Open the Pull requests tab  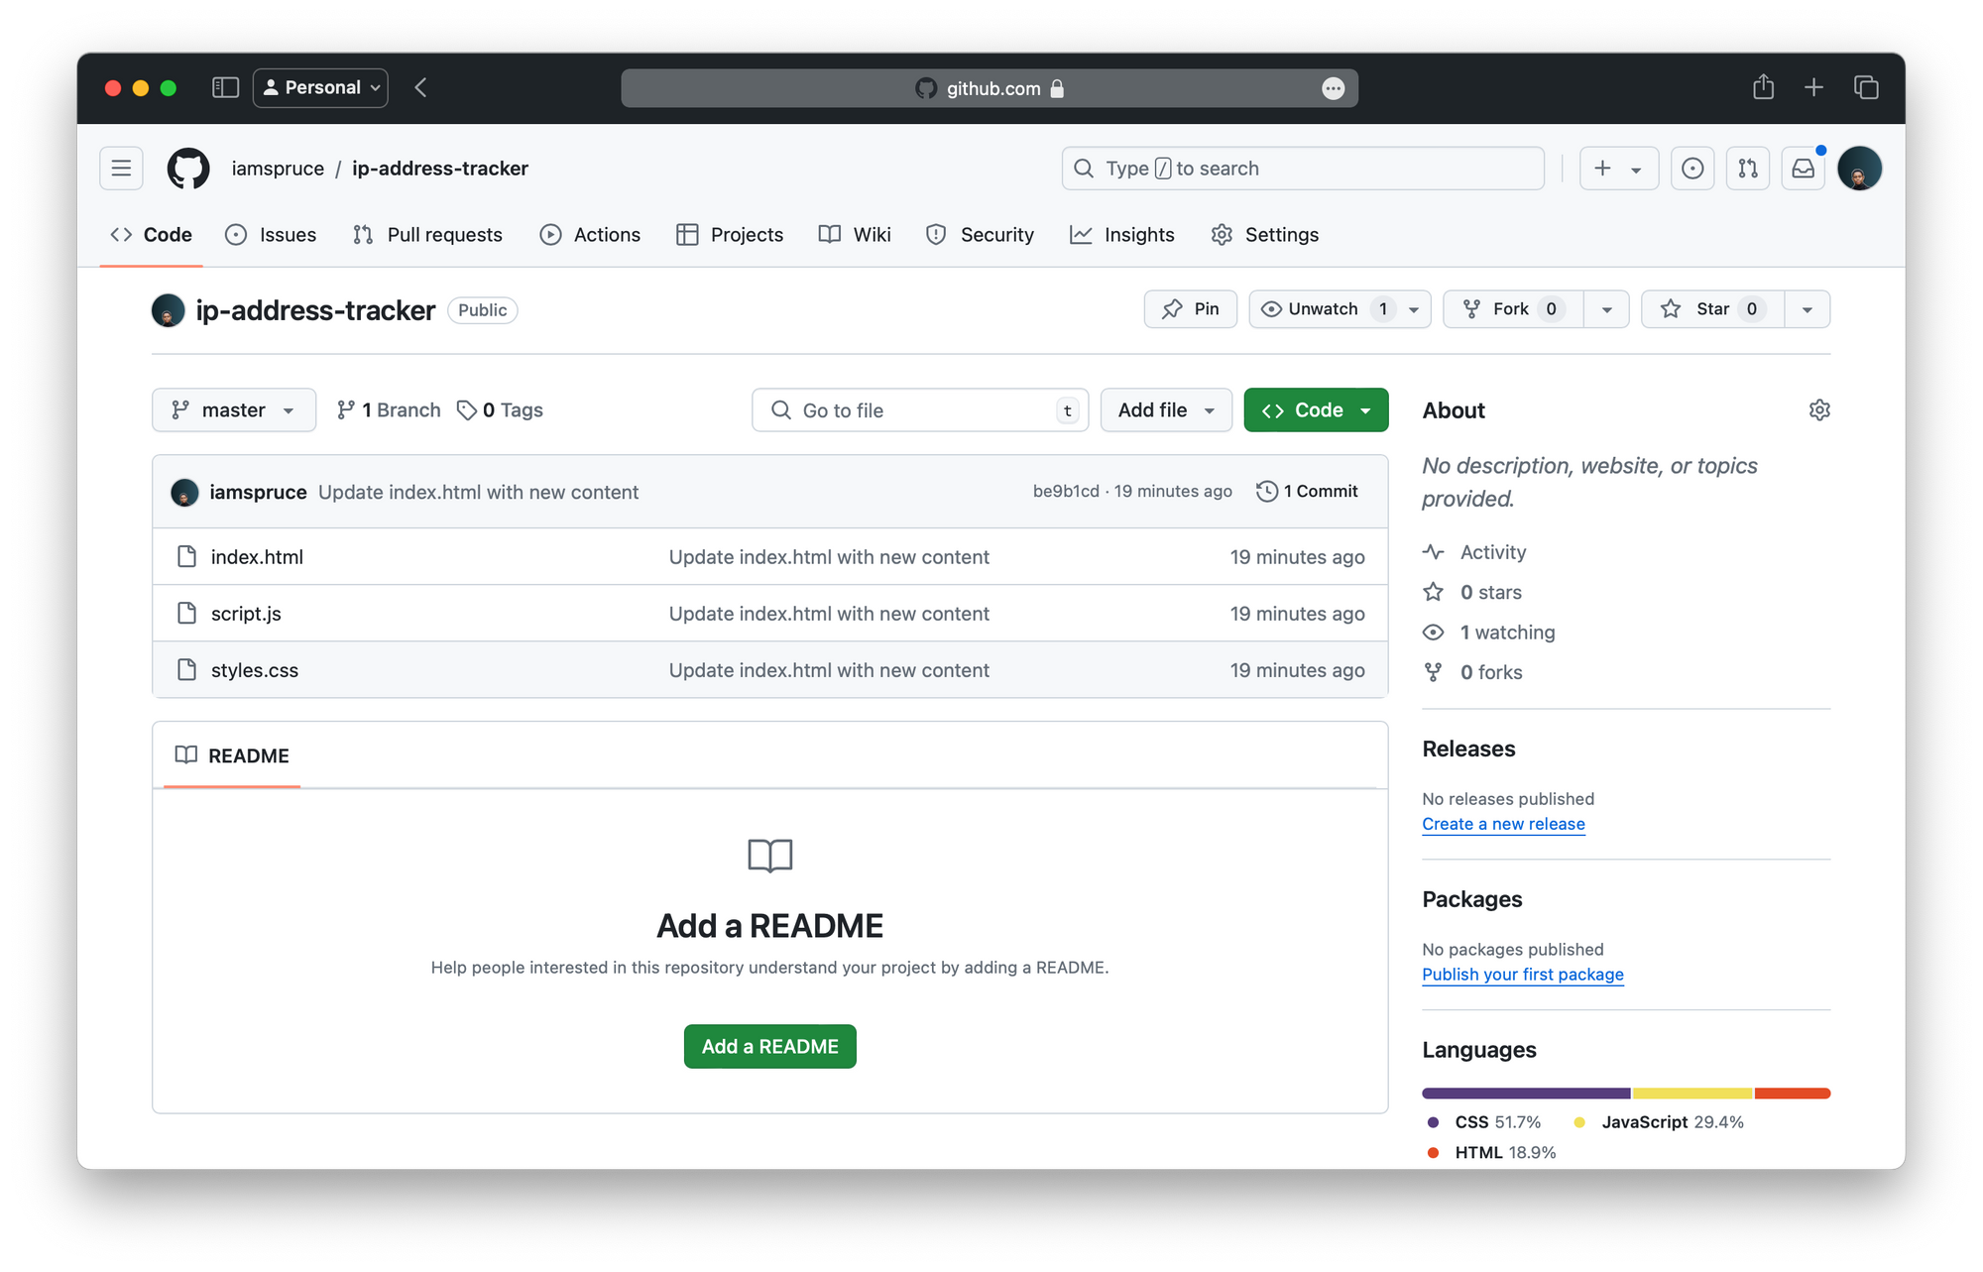(x=429, y=234)
